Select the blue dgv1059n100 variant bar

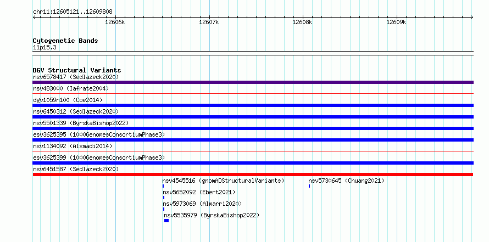[253, 105]
